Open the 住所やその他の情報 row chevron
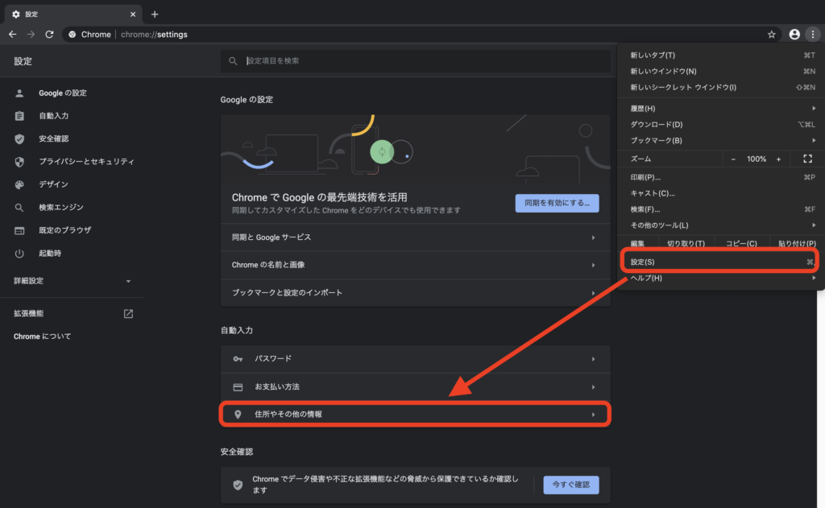 [x=593, y=415]
